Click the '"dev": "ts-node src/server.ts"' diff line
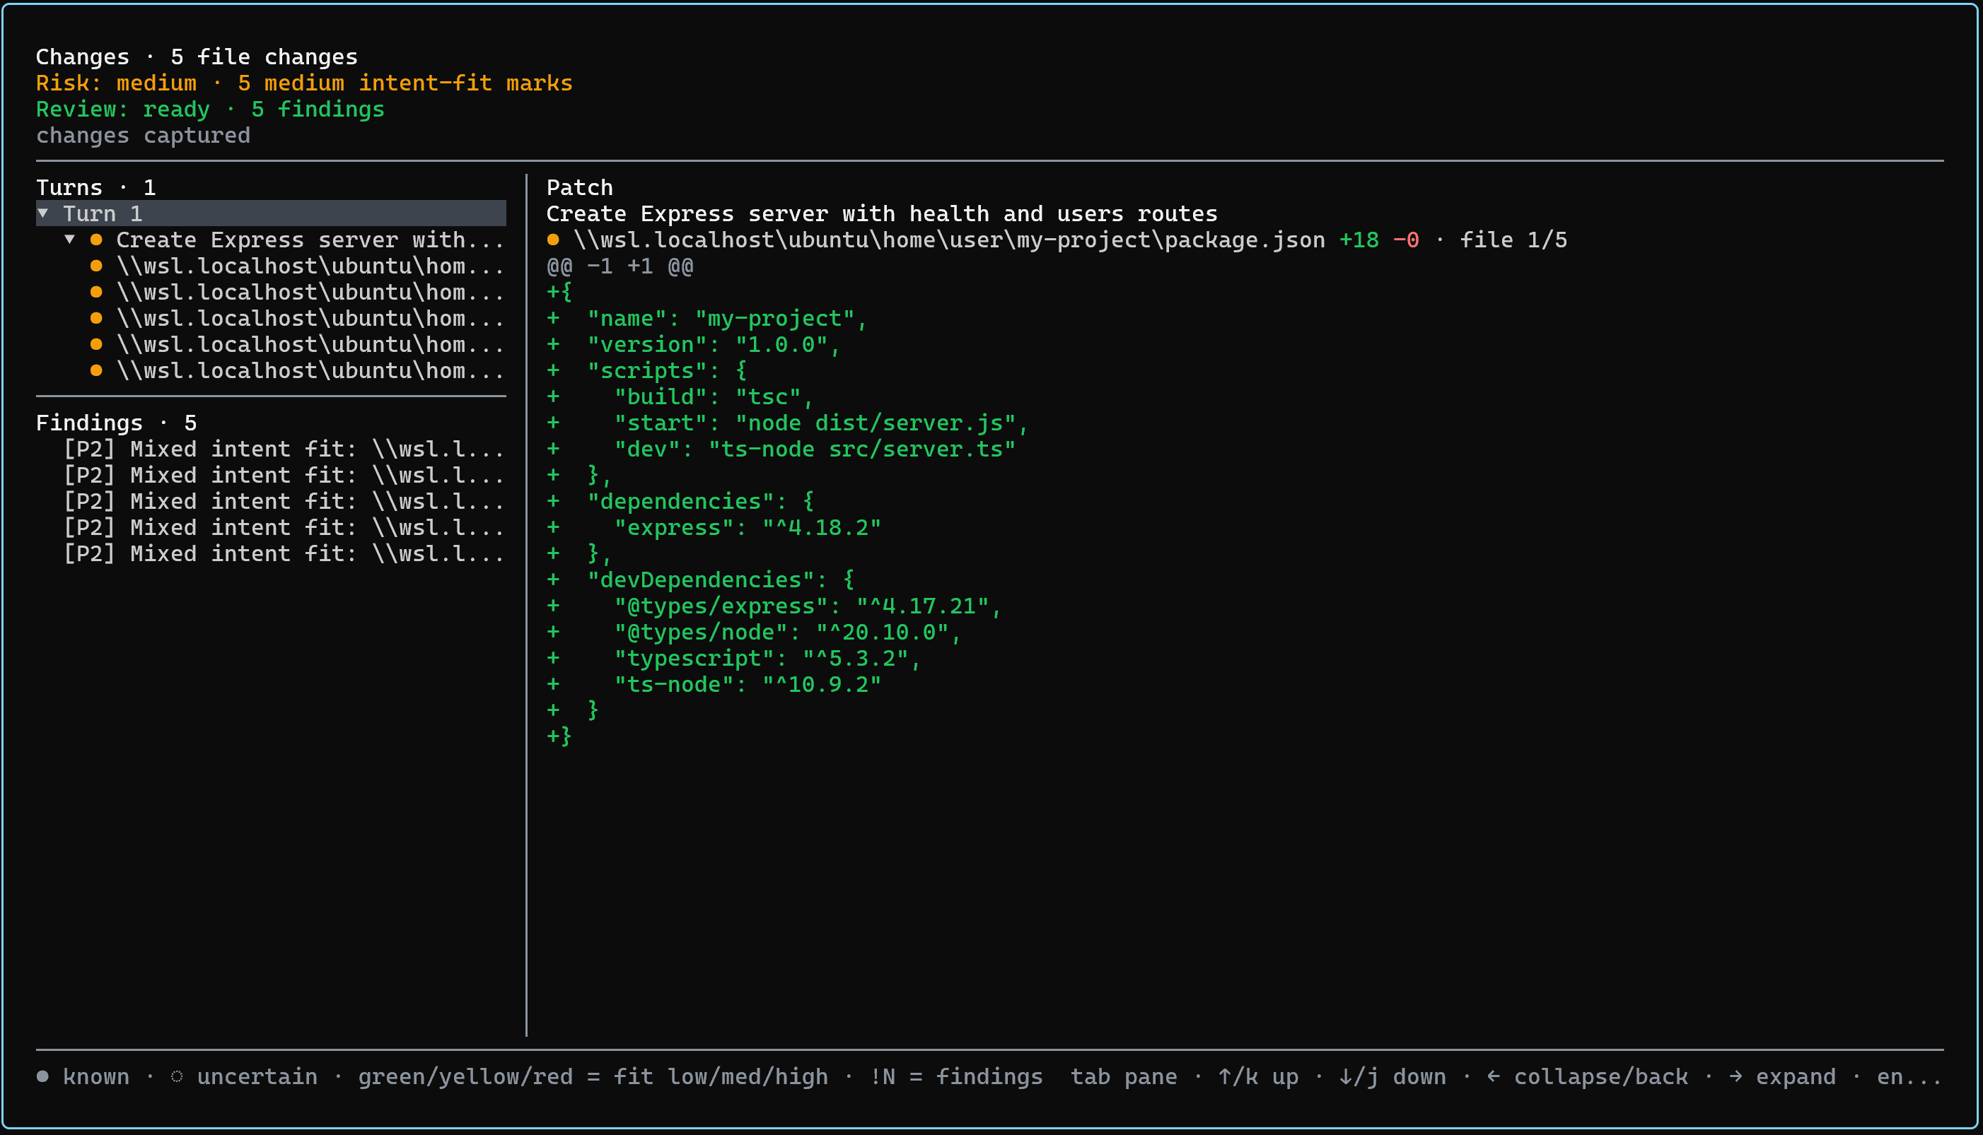Viewport: 1983px width, 1135px height. point(781,449)
